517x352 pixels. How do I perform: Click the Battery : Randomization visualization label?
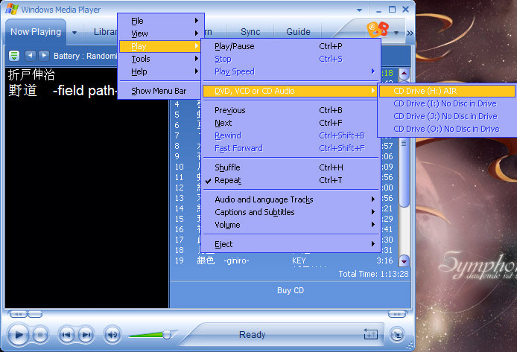(x=85, y=56)
